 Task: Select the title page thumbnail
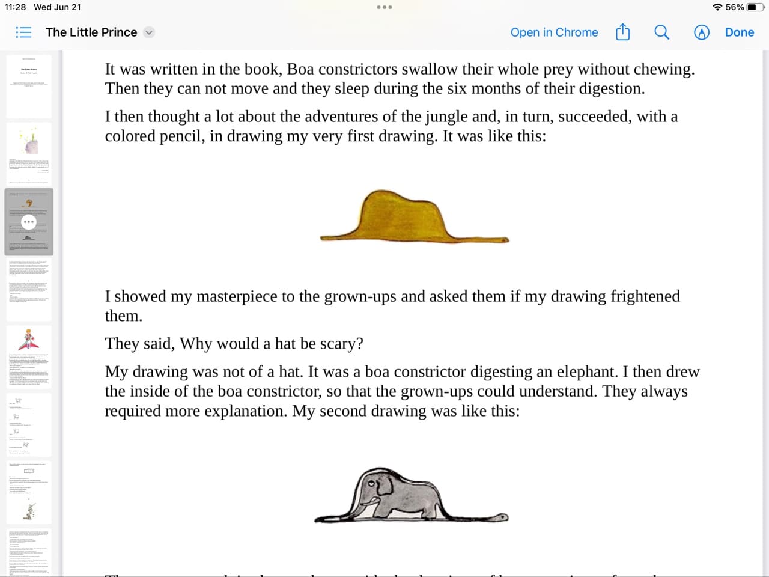(x=29, y=86)
